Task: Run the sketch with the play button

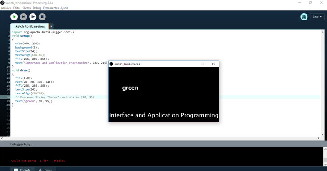Action: click(14, 17)
